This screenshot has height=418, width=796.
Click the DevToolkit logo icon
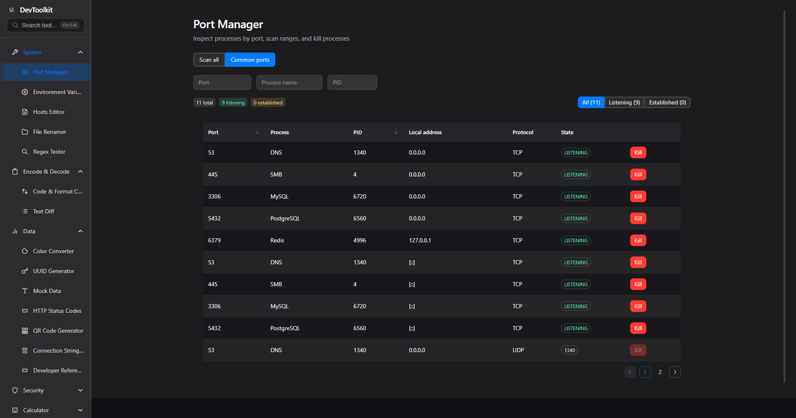(x=12, y=10)
